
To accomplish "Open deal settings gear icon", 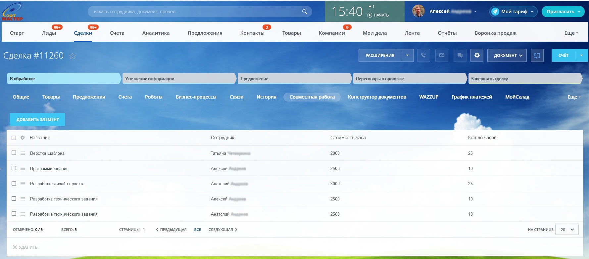I will (x=477, y=56).
